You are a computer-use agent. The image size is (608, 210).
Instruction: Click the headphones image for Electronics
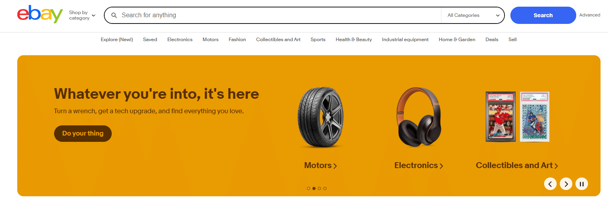click(x=419, y=117)
